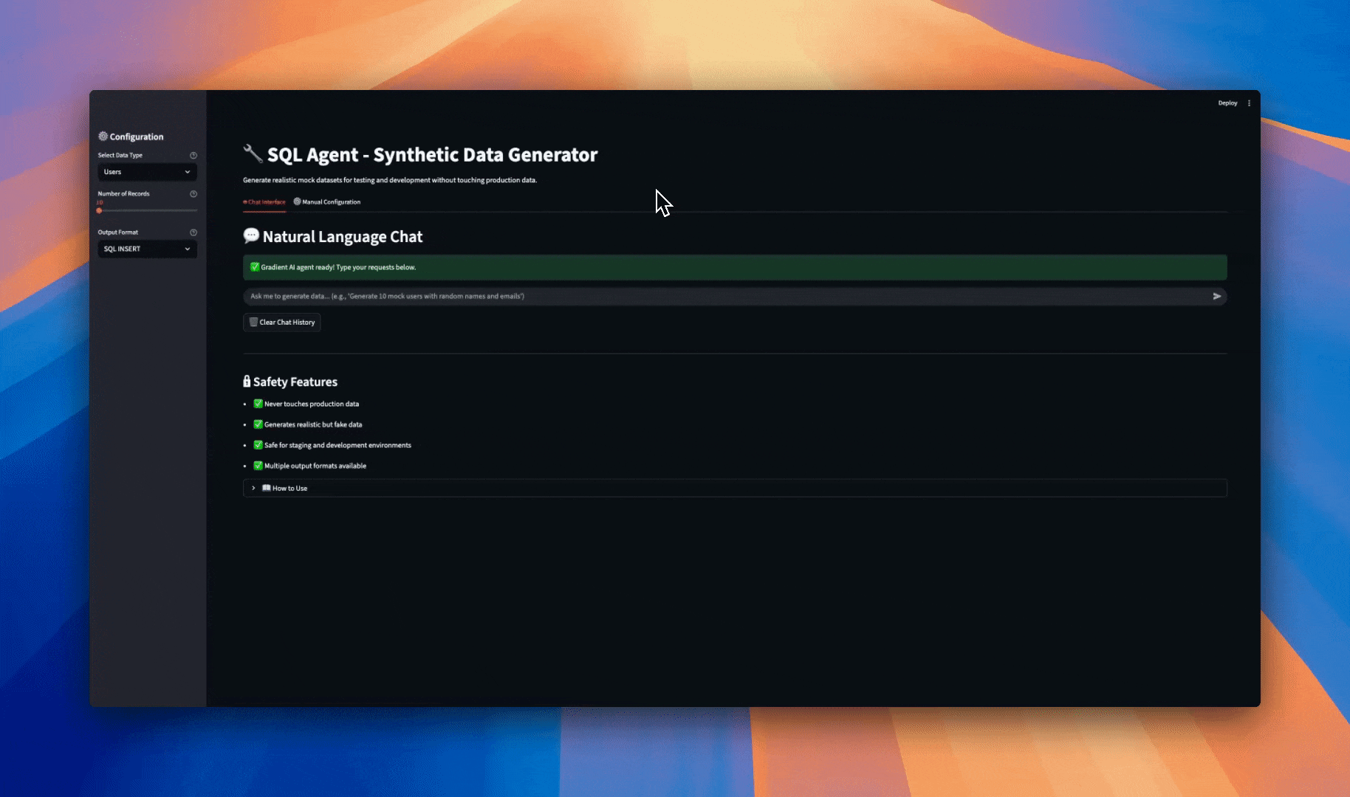Switch to Manual Configuration
This screenshot has height=797, width=1350.
(x=327, y=201)
